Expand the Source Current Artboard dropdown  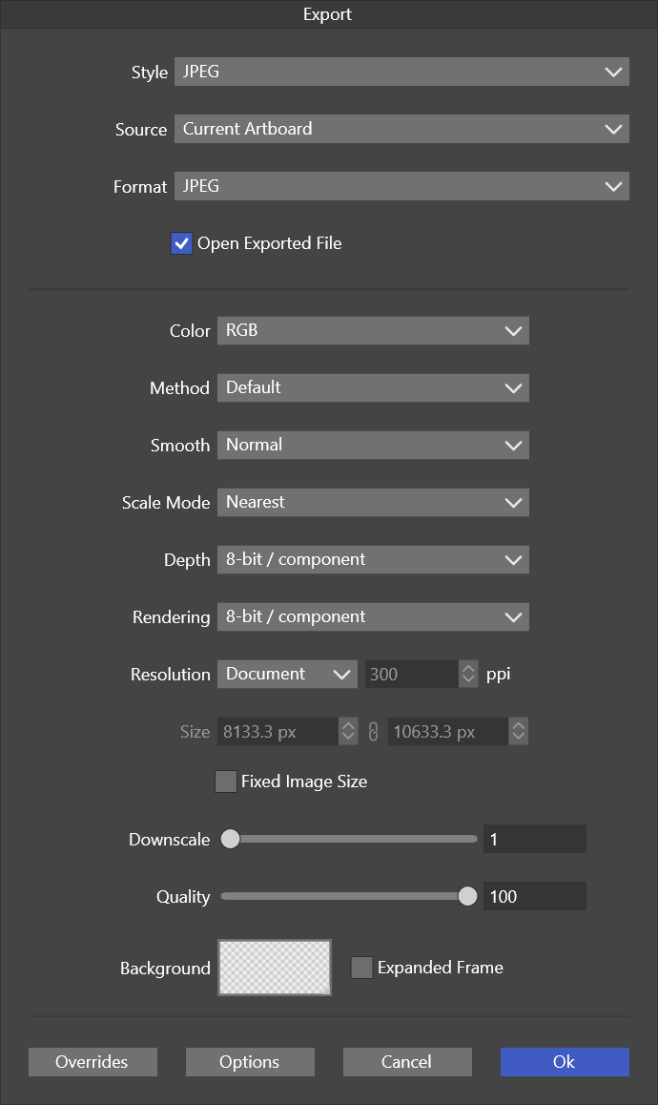401,129
